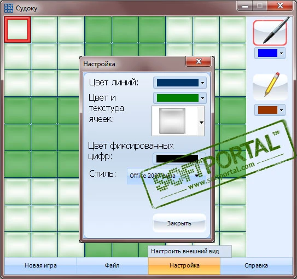Image resolution: width=297 pixels, height=279 pixels.
Task: Expand the green cell color dropdown
Action: point(203,98)
